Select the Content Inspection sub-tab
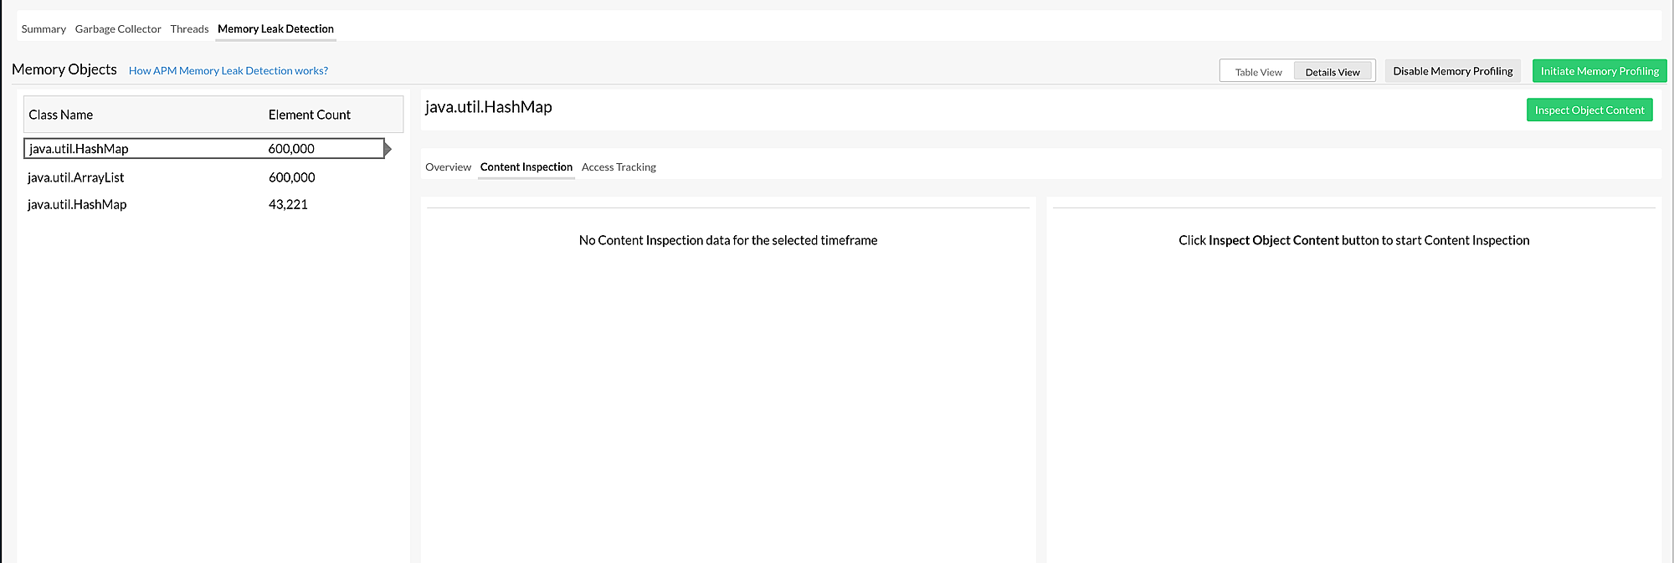The width and height of the screenshot is (1674, 563). (x=526, y=167)
